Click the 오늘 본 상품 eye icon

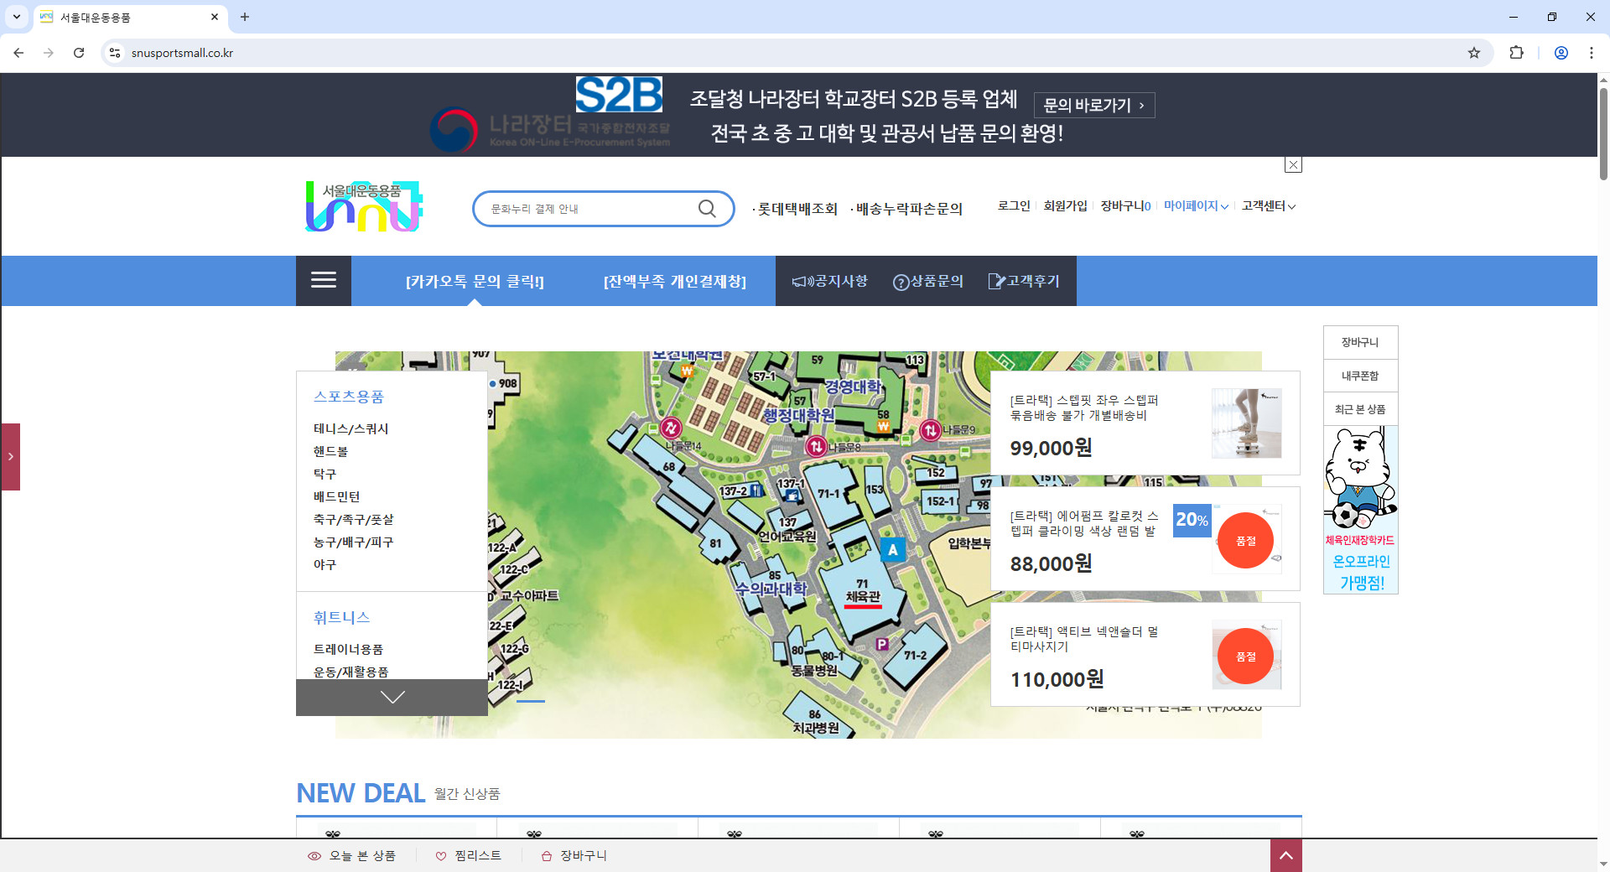[x=314, y=855]
